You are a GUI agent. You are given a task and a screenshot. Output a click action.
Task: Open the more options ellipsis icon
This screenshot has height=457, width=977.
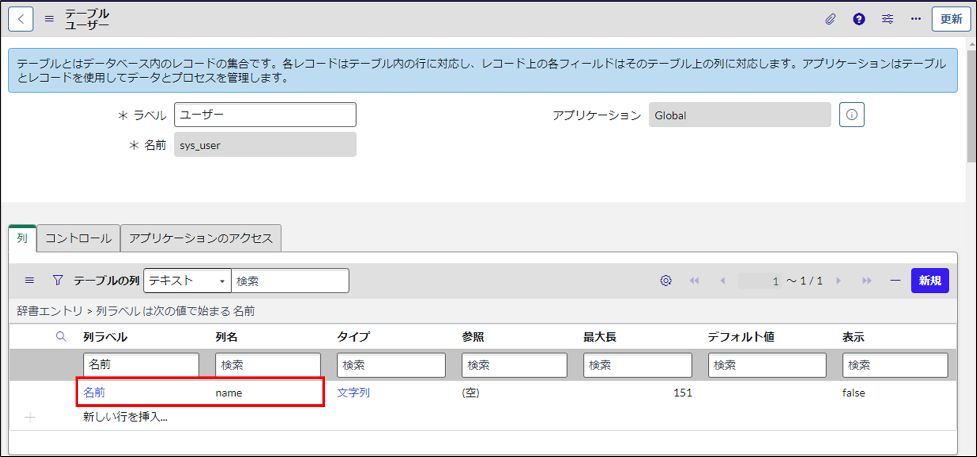tap(916, 19)
